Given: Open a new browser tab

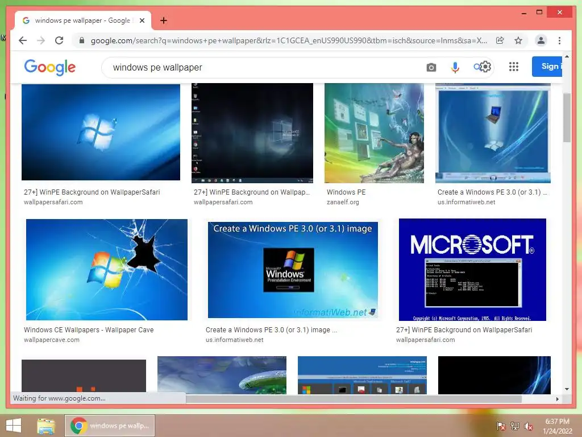Looking at the screenshot, I should 164,20.
